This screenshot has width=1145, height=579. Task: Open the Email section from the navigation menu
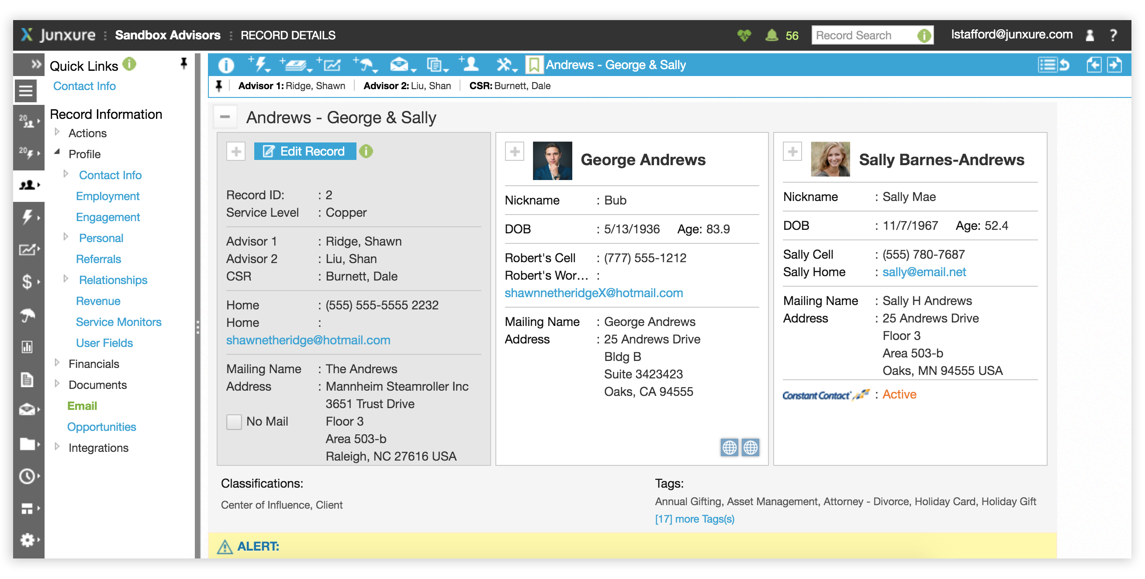coord(82,406)
